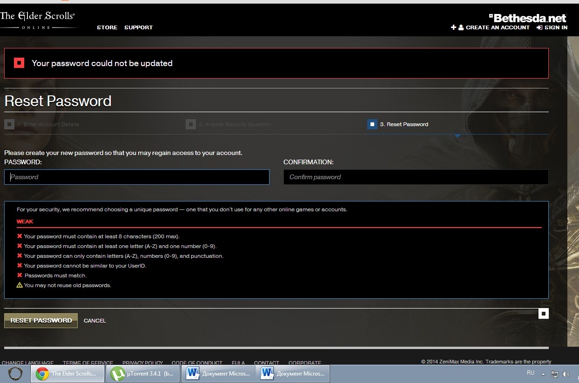Click the volume speaker tray icon
This screenshot has width=579, height=383.
pos(566,374)
